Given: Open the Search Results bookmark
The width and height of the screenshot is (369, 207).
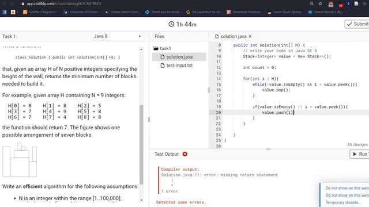Looking at the screenshot, I should 326,12.
